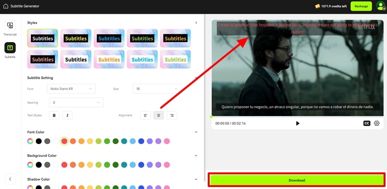Choose white font color
This screenshot has height=189, width=387.
tap(56, 141)
